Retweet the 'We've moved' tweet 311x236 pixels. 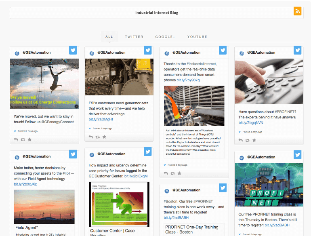point(23,140)
